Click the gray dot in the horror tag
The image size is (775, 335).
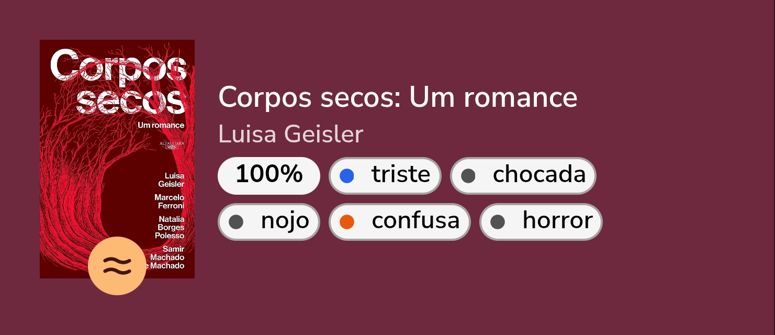tap(498, 222)
